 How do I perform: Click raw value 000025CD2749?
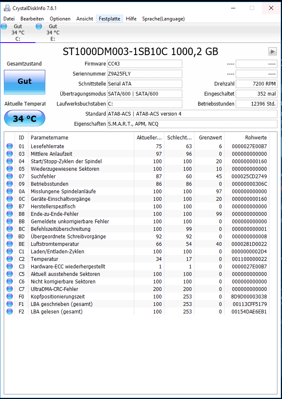[x=249, y=176]
